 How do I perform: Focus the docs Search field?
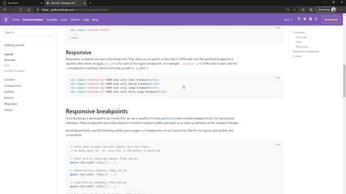click(x=29, y=32)
